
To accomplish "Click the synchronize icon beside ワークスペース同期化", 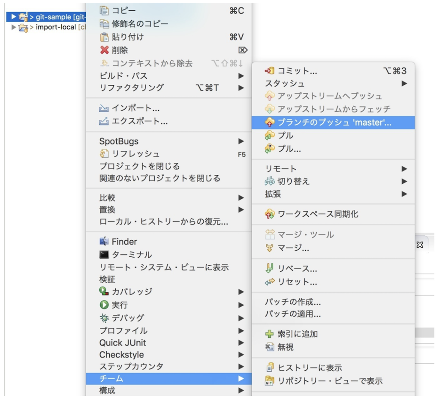I will (270, 214).
